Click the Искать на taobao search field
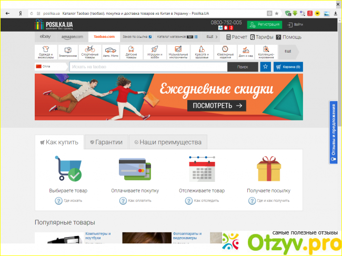Screen dimensions: 342x256 [x=148, y=67]
